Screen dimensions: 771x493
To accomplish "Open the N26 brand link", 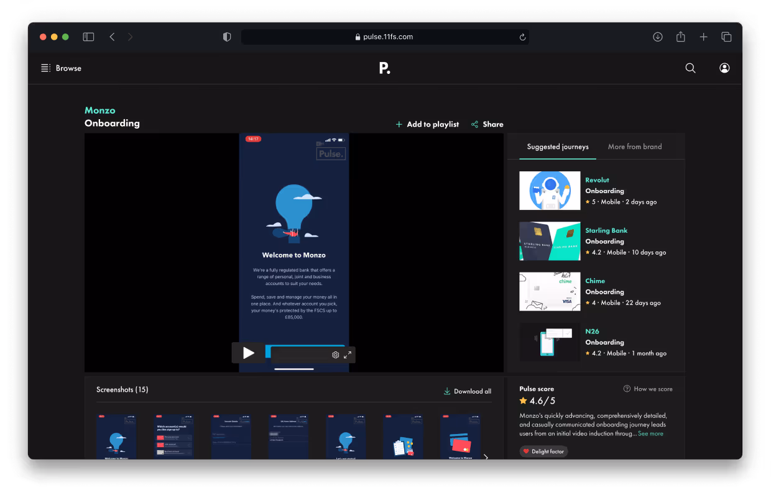I will pos(592,331).
